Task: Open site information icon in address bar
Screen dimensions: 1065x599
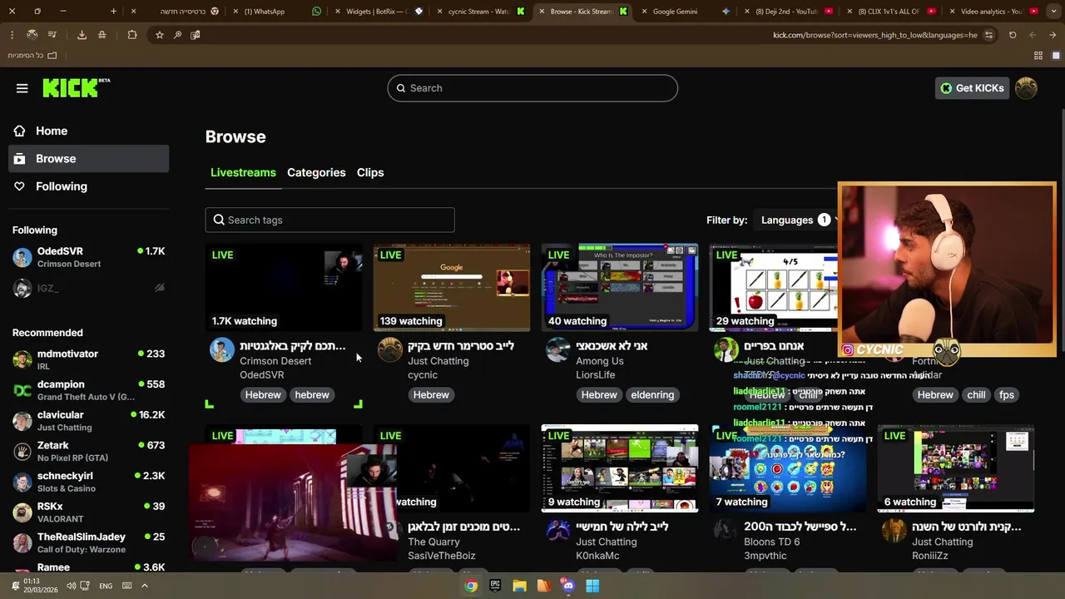Action: pos(988,35)
